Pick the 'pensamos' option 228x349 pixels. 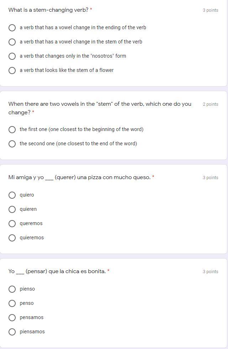point(12,318)
